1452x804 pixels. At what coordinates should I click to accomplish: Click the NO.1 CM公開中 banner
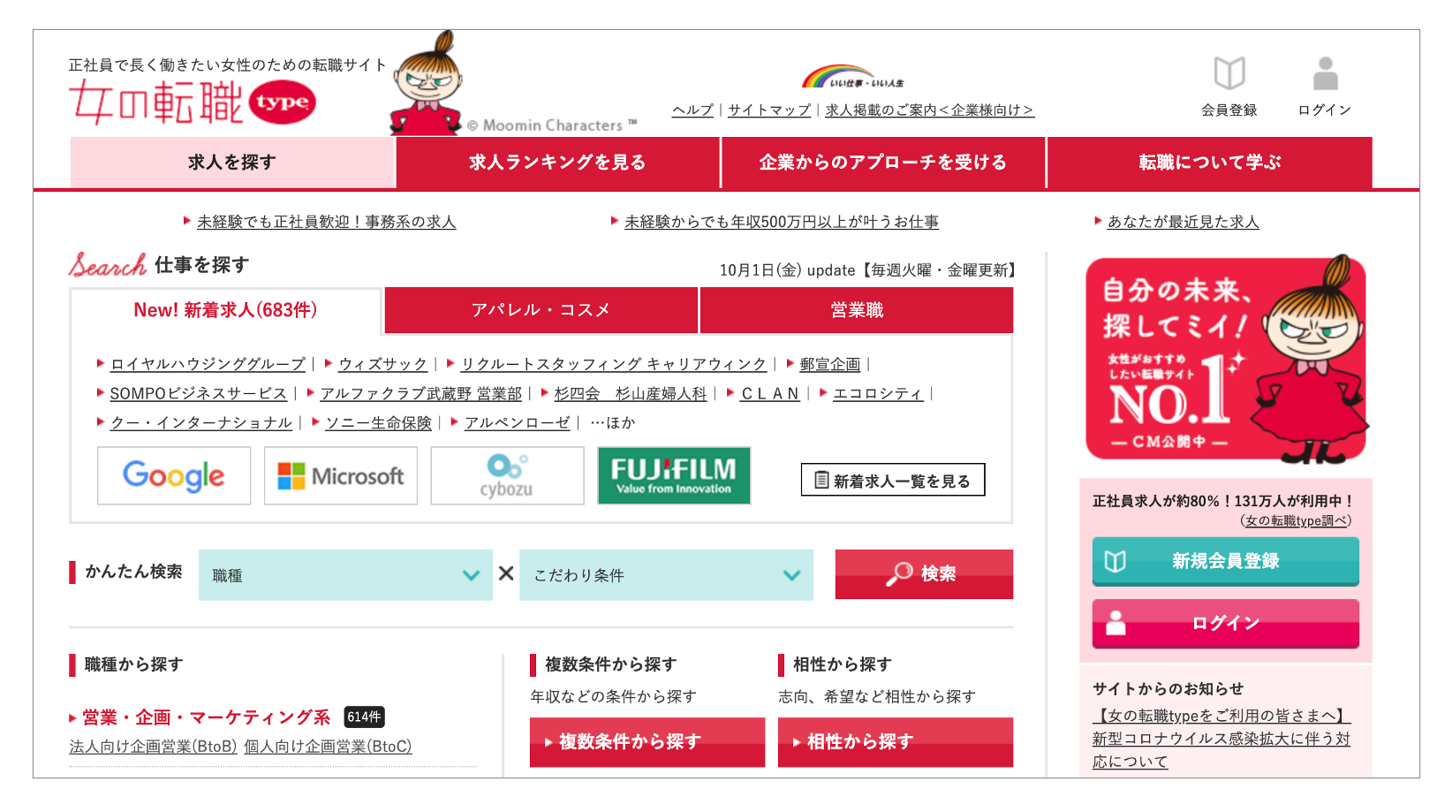coord(1225,359)
